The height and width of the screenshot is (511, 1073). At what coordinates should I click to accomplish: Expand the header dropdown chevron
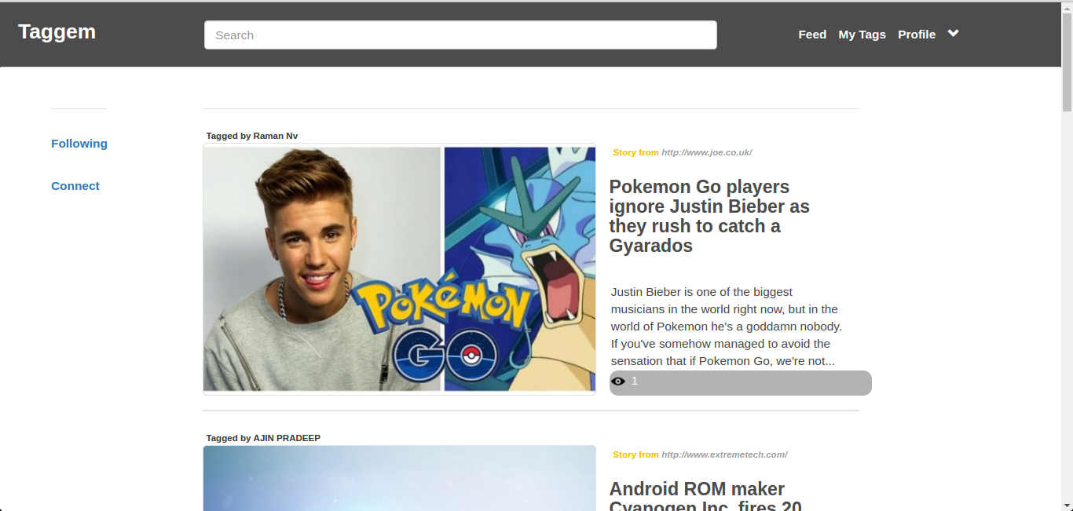(954, 33)
